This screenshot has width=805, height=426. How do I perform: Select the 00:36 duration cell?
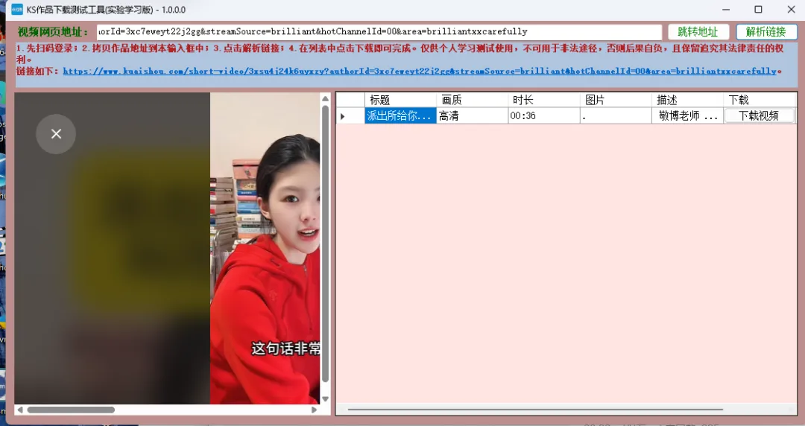click(x=544, y=116)
